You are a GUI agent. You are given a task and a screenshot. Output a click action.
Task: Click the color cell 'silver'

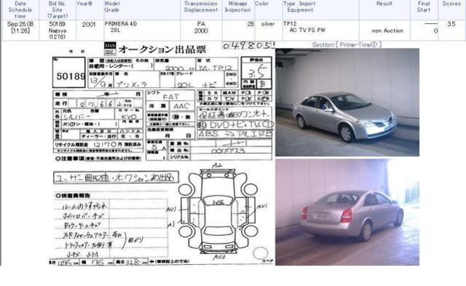click(x=268, y=24)
